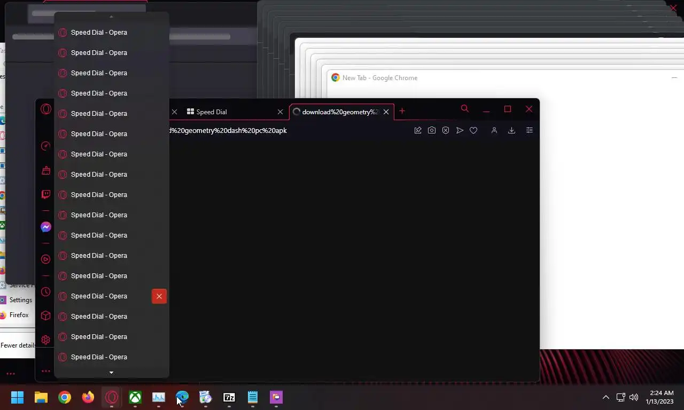This screenshot has height=410, width=684.
Task: Select the download geometry loading tab
Action: pyautogui.click(x=341, y=112)
